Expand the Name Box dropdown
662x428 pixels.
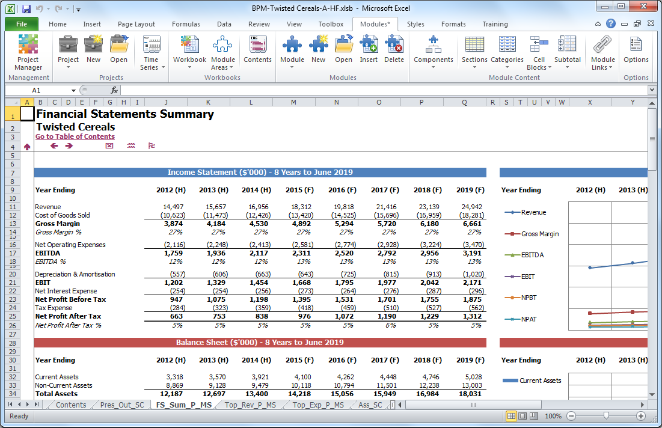click(73, 90)
